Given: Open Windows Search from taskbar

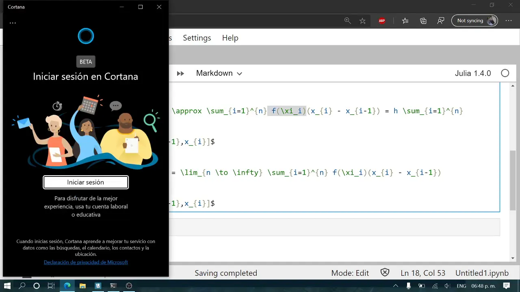Looking at the screenshot, I should tap(22, 286).
